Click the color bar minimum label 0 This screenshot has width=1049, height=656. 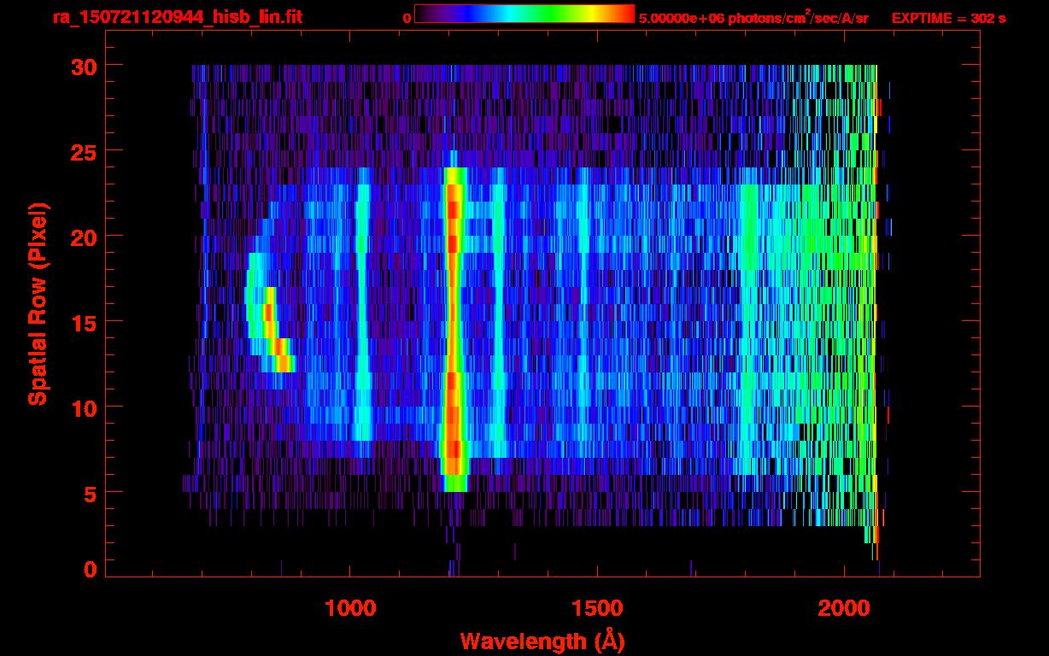tap(407, 18)
